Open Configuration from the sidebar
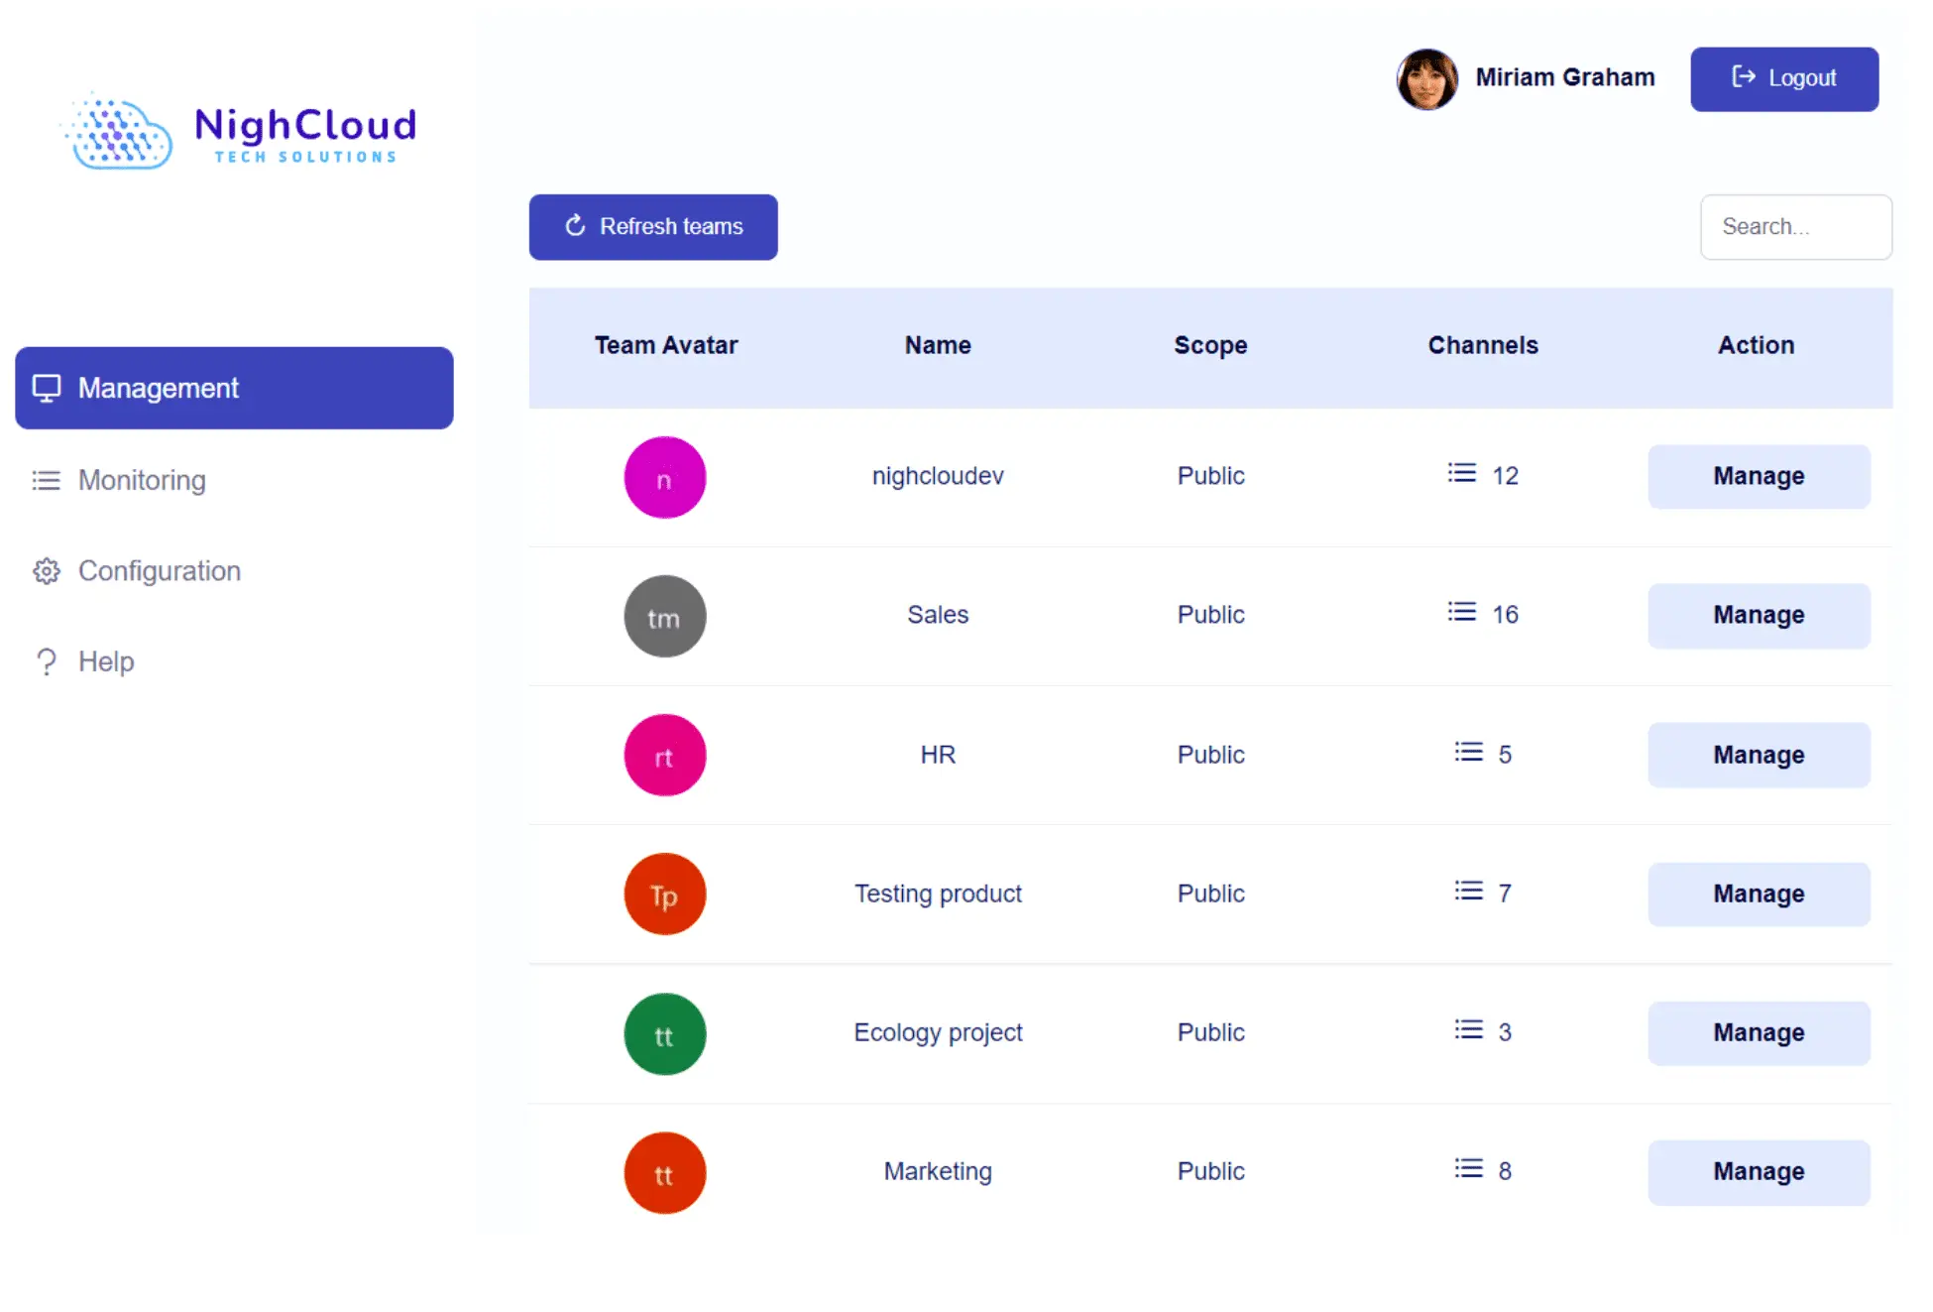Viewport: 1933px width, 1312px height. point(159,571)
